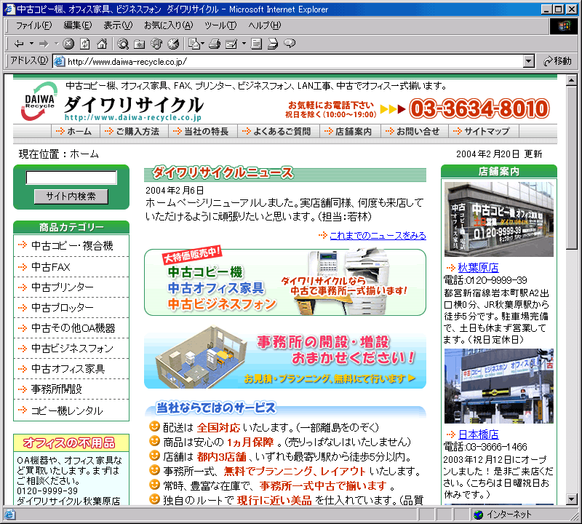Screen dimensions: 582x524
Task: Open the 秋葉原店 store link
Action: (x=478, y=267)
